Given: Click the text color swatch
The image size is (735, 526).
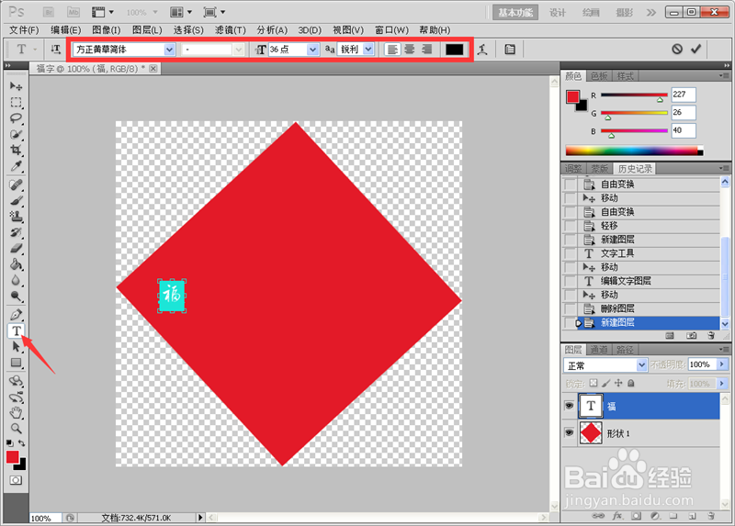Looking at the screenshot, I should pyautogui.click(x=454, y=50).
